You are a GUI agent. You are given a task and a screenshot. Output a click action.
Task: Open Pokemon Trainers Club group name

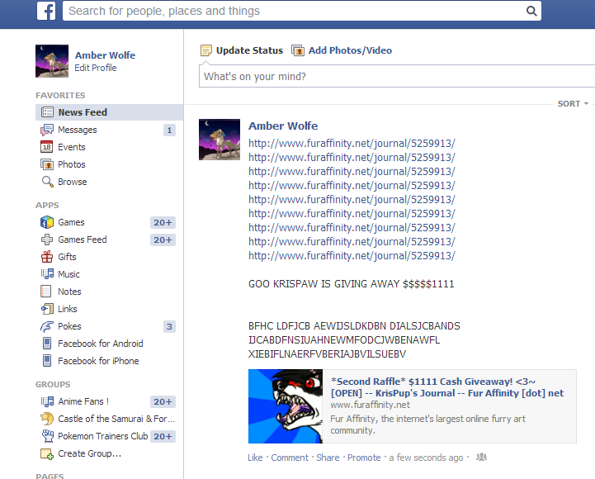click(x=103, y=436)
